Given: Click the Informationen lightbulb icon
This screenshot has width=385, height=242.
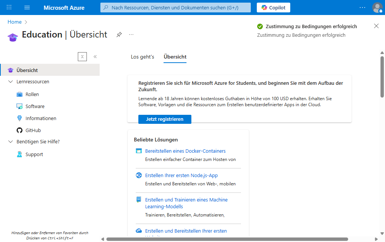Looking at the screenshot, I should 20,118.
